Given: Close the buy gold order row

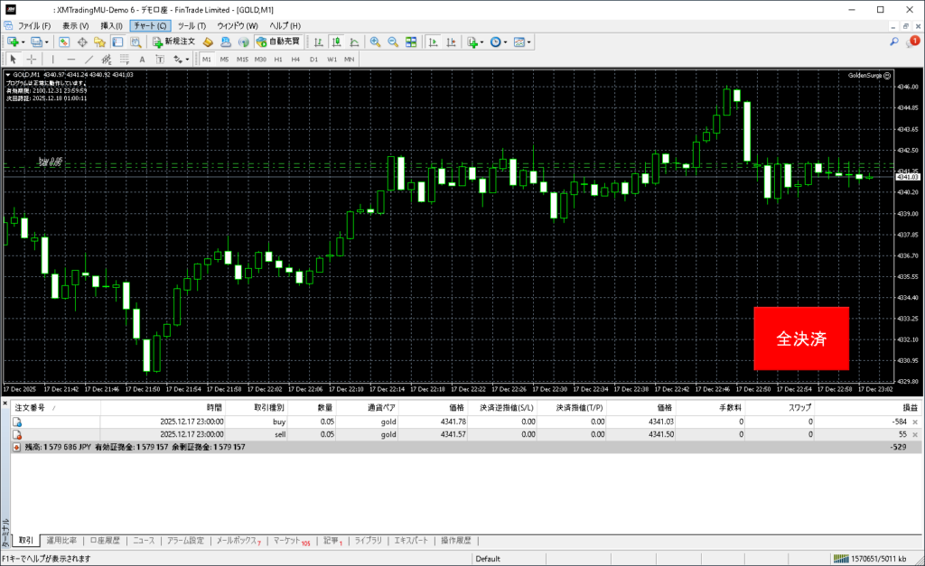Looking at the screenshot, I should click(915, 422).
